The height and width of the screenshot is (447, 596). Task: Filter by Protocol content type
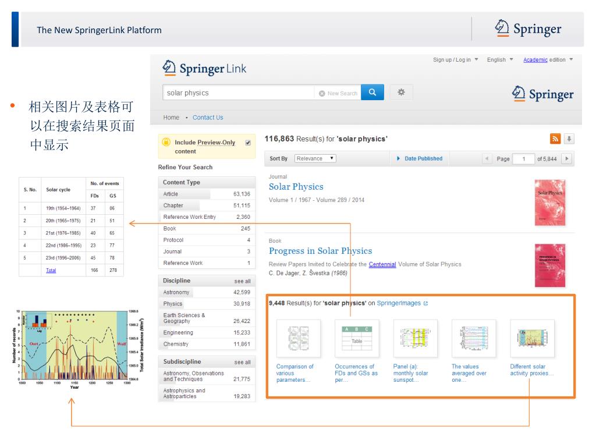coord(207,240)
